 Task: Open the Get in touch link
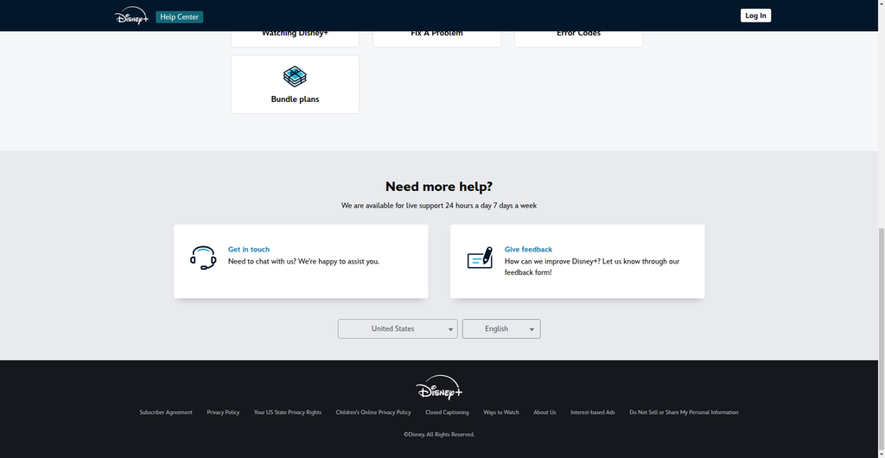point(249,249)
